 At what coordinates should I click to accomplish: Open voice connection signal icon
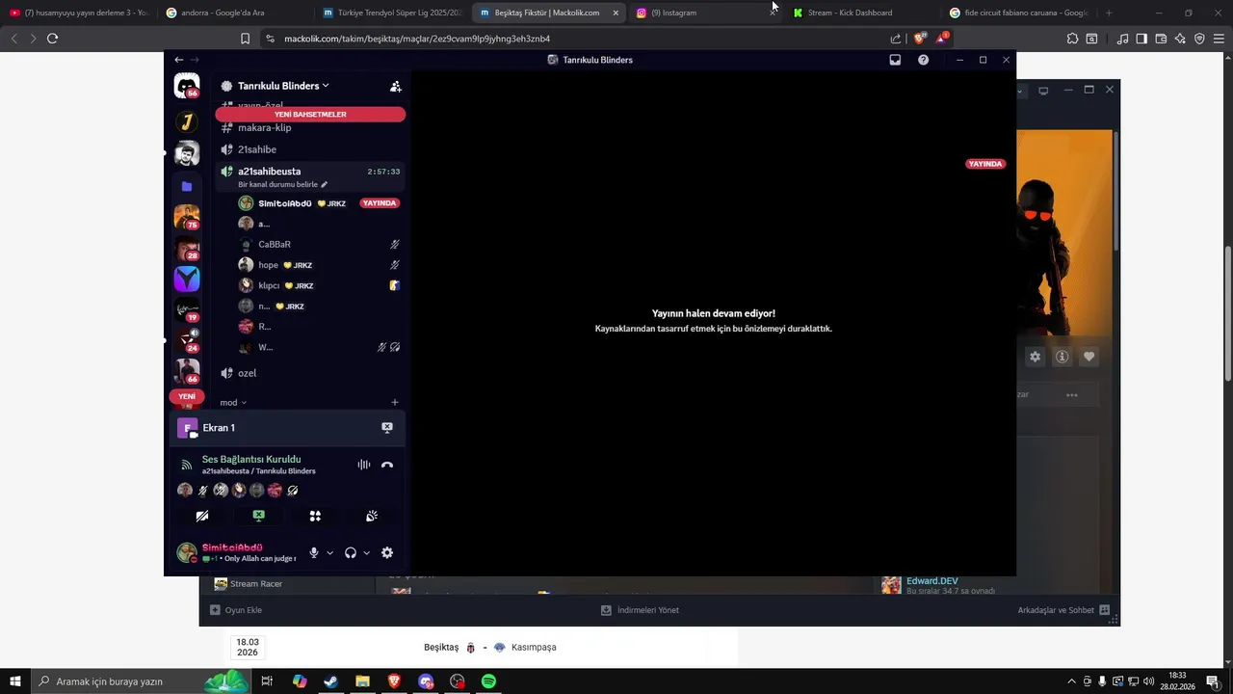pyautogui.click(x=187, y=465)
